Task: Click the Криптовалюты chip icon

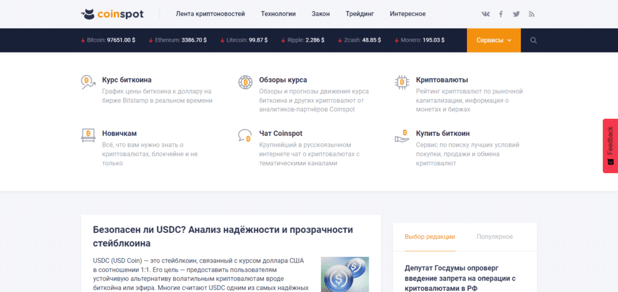Action: (402, 82)
